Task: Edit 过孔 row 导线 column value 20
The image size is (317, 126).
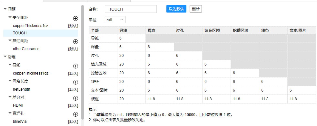Action: 131,56
